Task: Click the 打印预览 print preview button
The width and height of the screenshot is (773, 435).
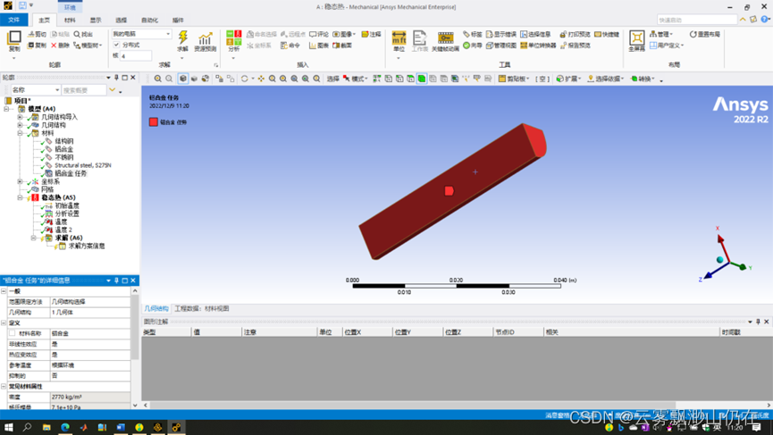Action: [x=576, y=35]
